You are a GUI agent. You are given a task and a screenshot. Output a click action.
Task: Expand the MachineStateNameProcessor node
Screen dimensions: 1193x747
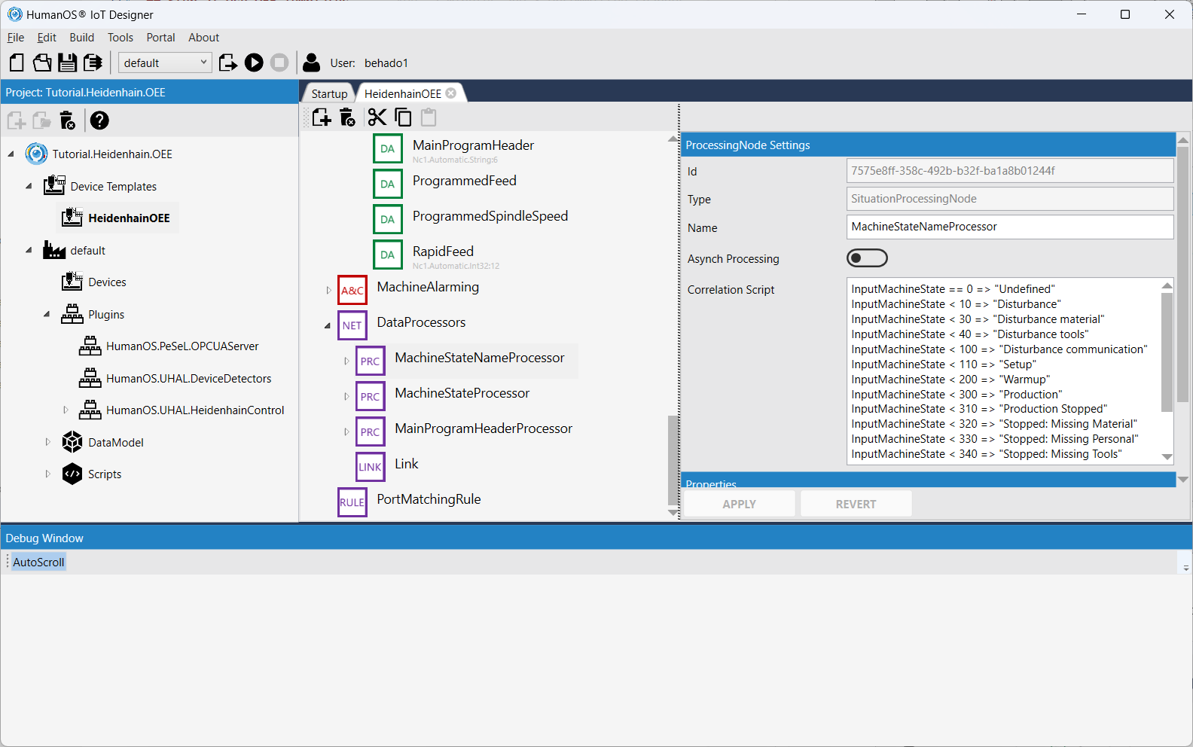pos(346,361)
